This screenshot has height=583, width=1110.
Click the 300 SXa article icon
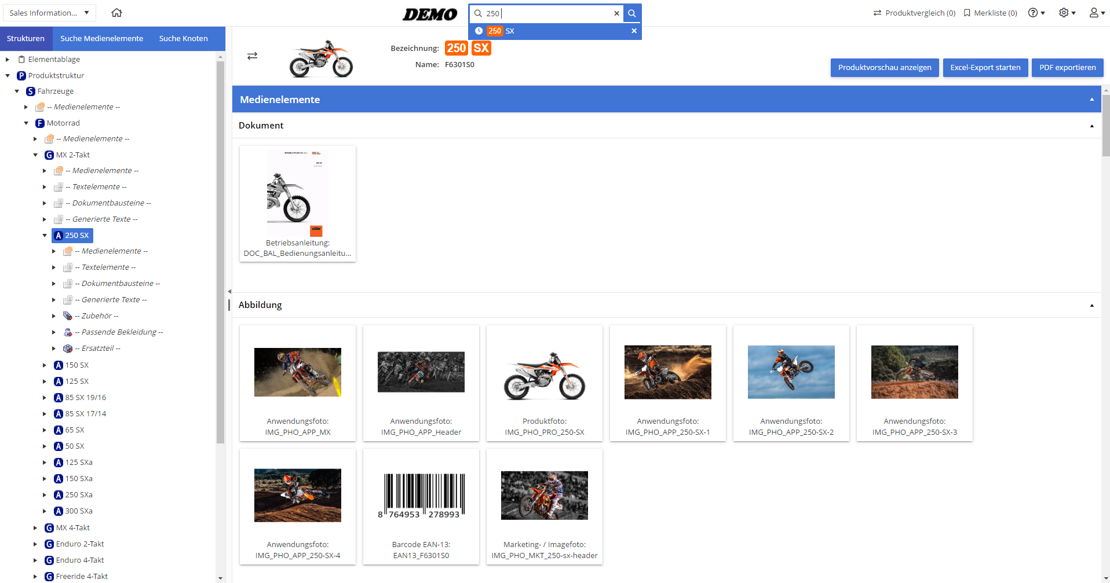(x=59, y=511)
